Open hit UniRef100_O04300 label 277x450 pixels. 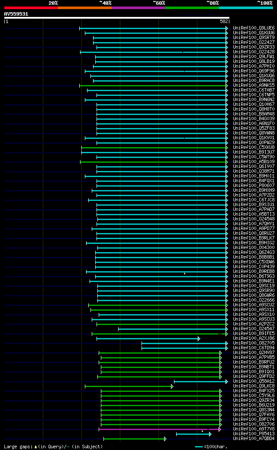pyautogui.click(x=254, y=247)
